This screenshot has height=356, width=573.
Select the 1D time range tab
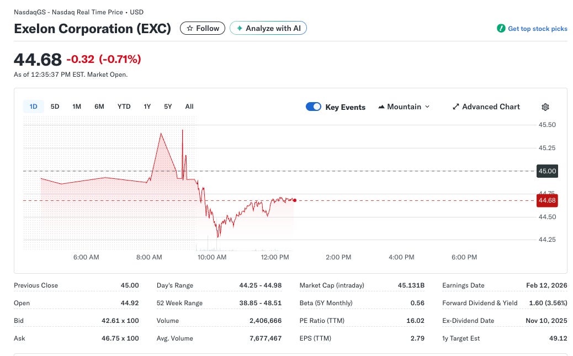point(33,107)
